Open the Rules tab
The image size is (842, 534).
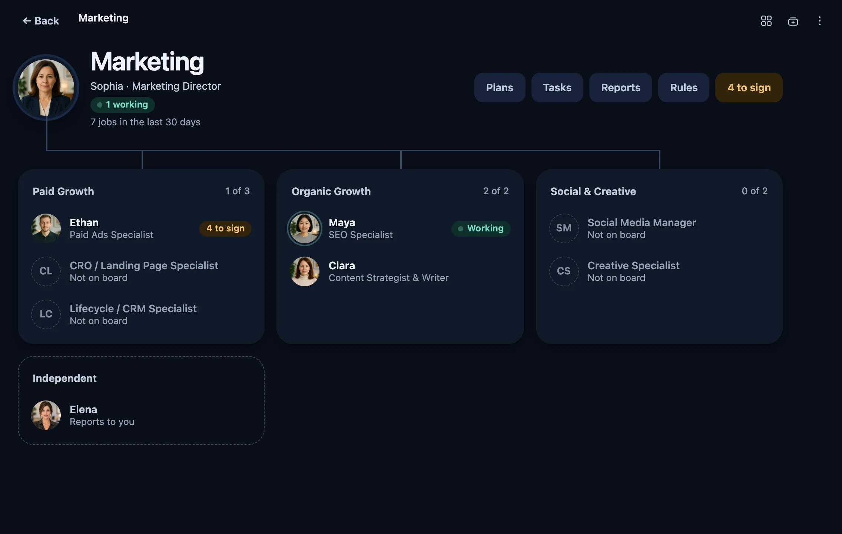(x=683, y=88)
